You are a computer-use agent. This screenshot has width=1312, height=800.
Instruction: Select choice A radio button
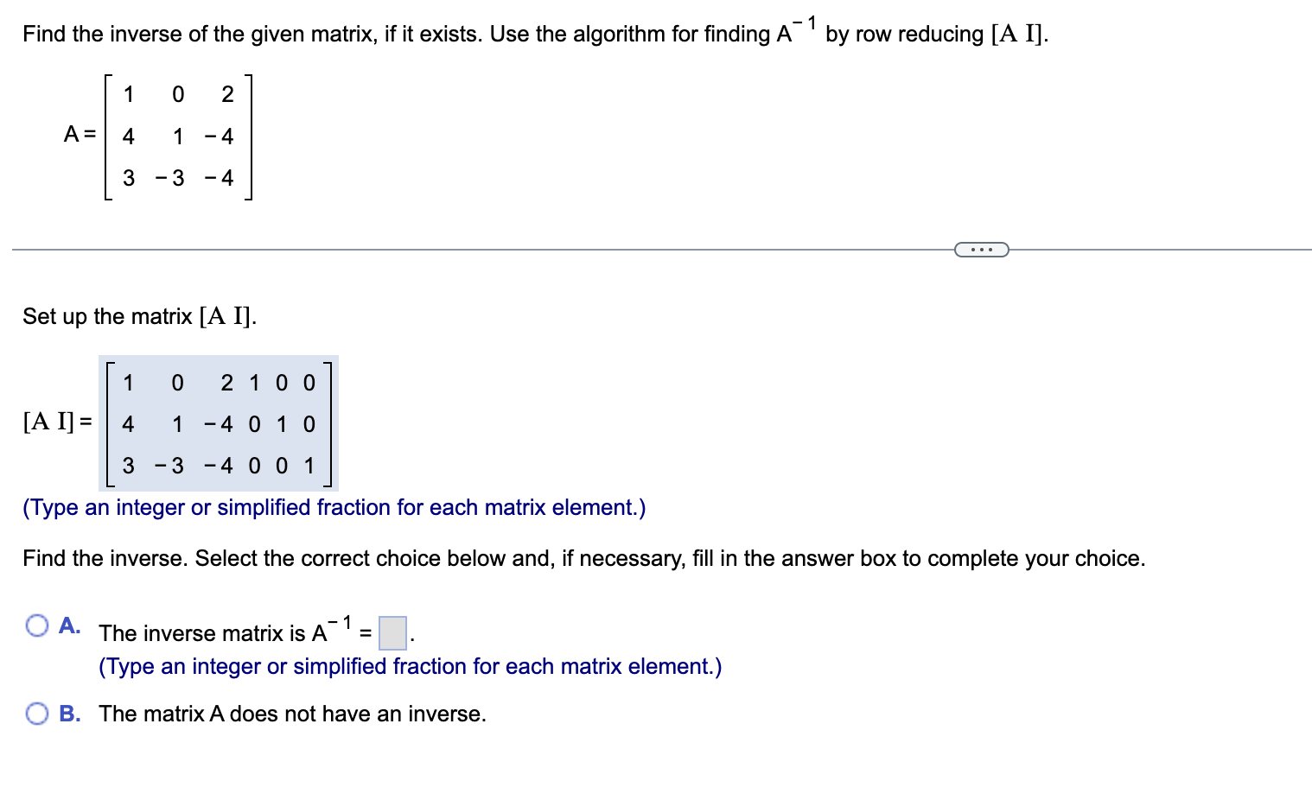[36, 625]
